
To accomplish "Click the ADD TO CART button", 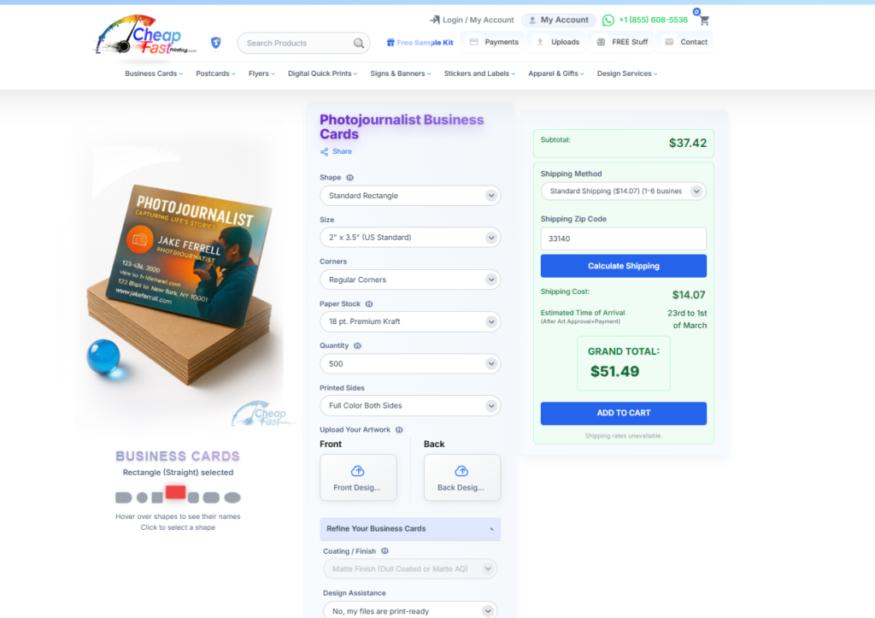I will [623, 413].
